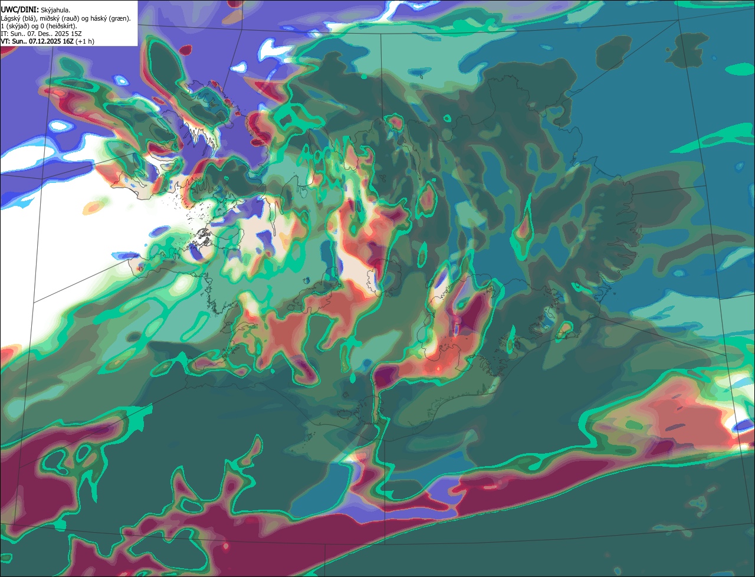This screenshot has width=755, height=577.
Task: Click the "1 (skýjað) og 0 (heiðskírt)." legend line
Action: [38, 26]
